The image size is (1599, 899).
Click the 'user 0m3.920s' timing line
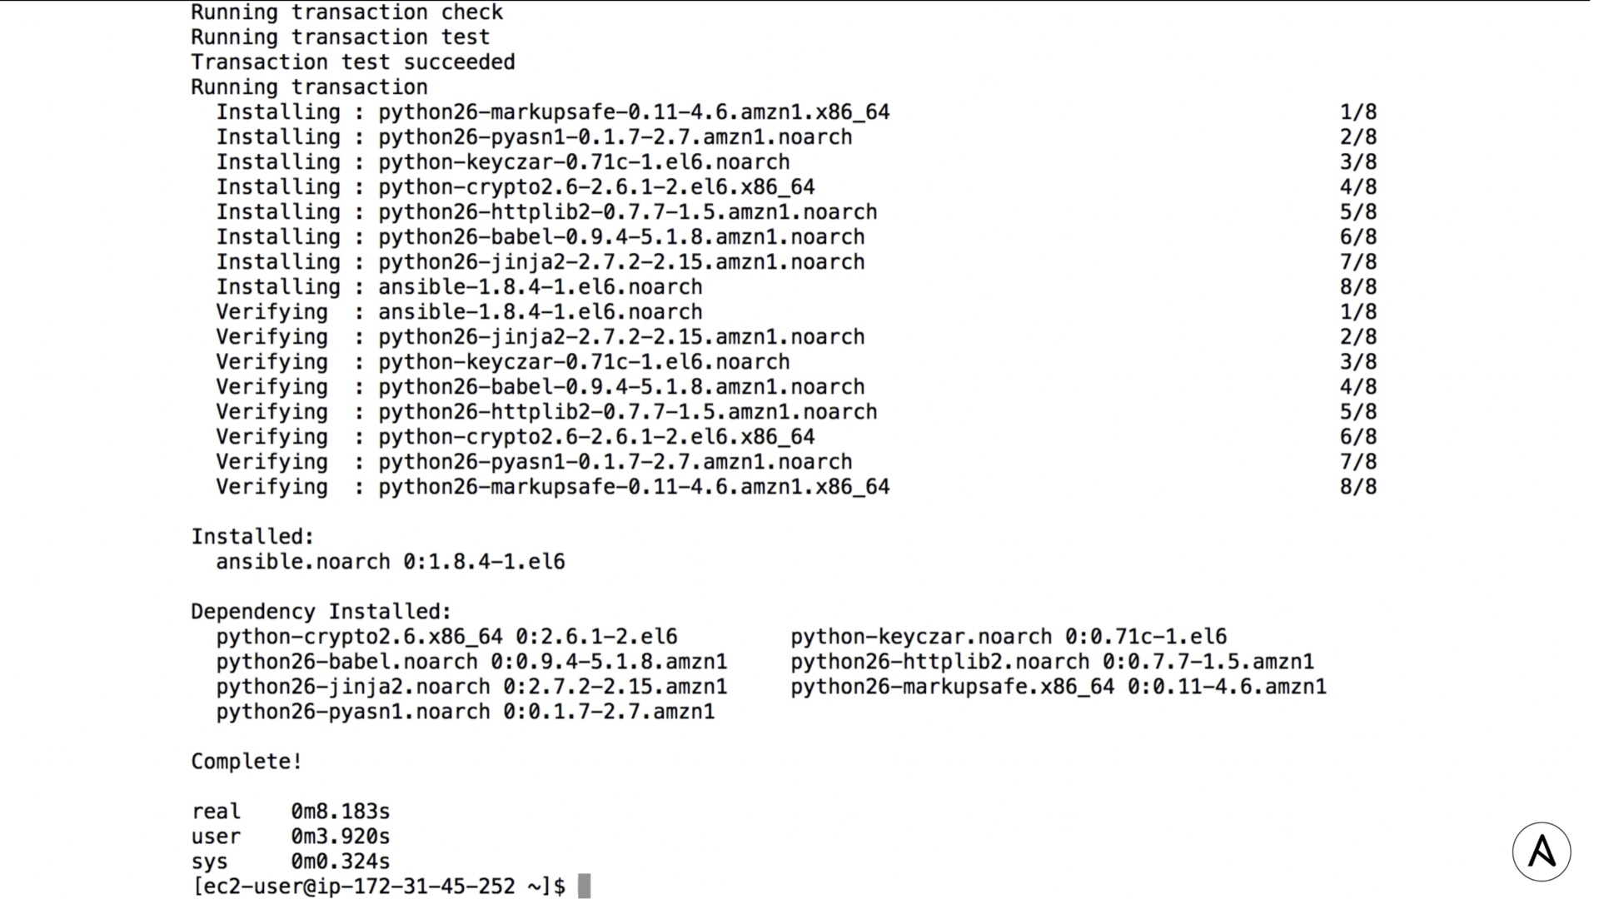291,837
